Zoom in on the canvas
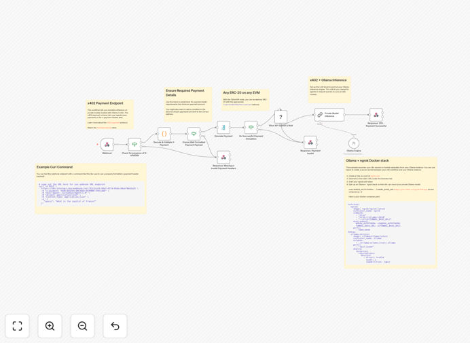Viewport: 470px width, 343px height. [50, 326]
